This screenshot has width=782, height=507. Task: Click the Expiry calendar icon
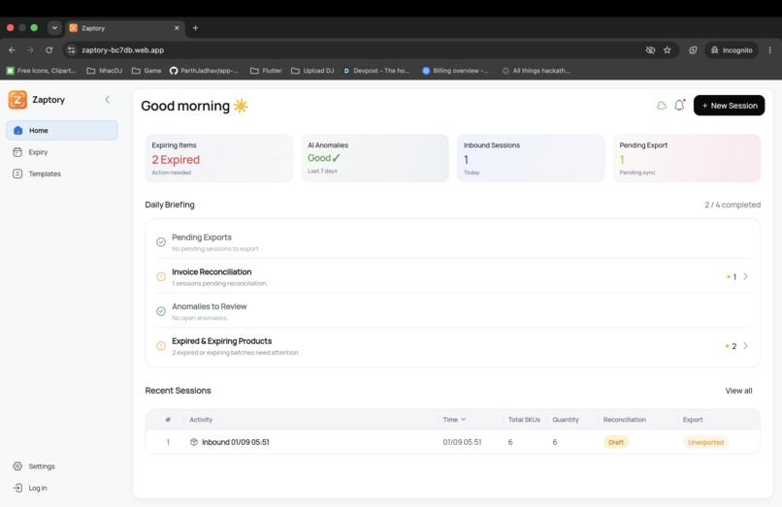coord(17,152)
